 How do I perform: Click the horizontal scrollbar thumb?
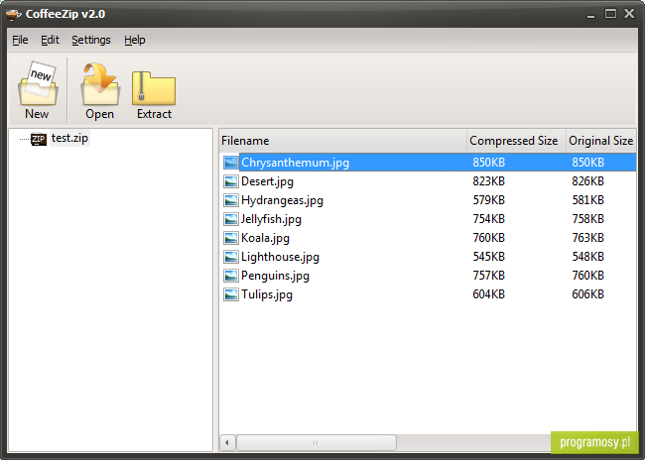coord(317,443)
